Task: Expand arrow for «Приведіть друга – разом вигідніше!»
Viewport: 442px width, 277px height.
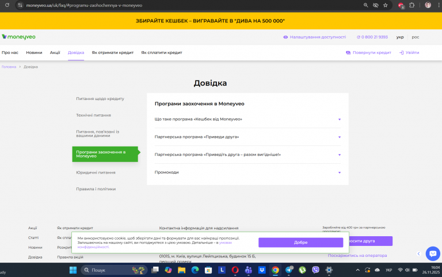Action: coord(340,155)
